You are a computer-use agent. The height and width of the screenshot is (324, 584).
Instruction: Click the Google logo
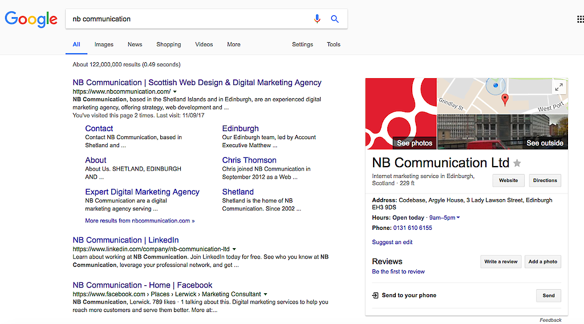point(31,19)
